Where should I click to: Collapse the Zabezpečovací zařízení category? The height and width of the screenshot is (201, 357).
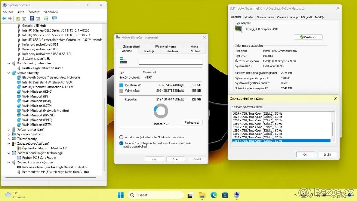click(x=9, y=143)
